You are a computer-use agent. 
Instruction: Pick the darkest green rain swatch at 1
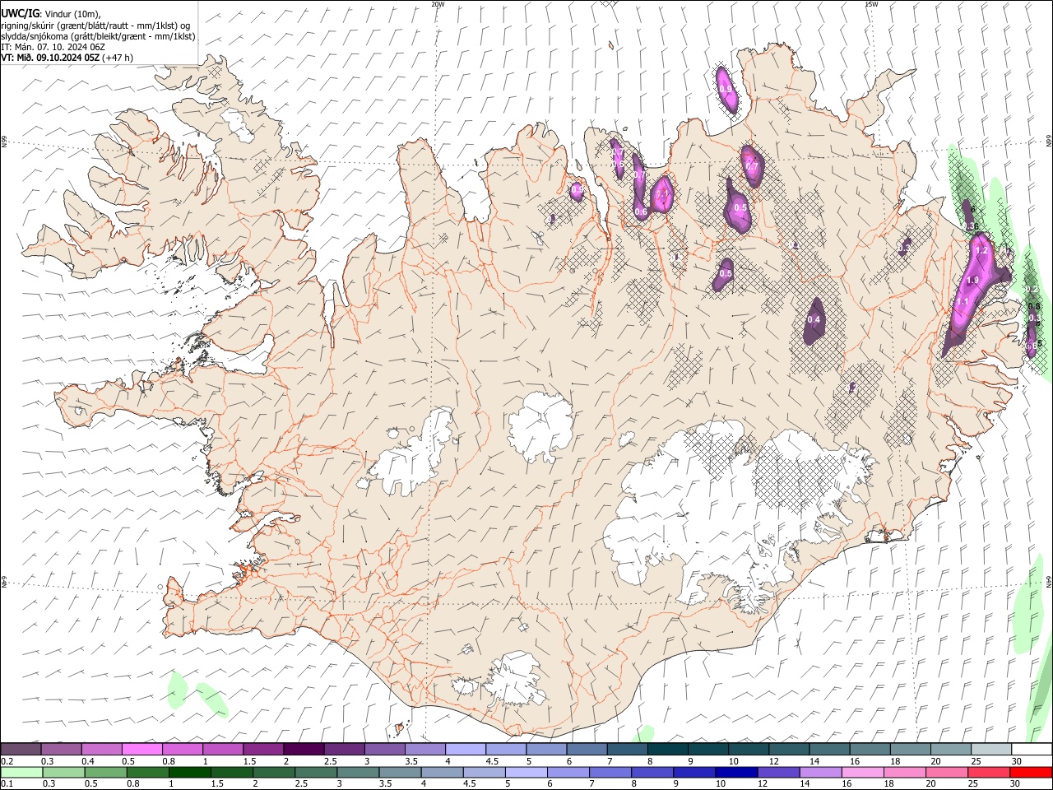click(x=190, y=772)
